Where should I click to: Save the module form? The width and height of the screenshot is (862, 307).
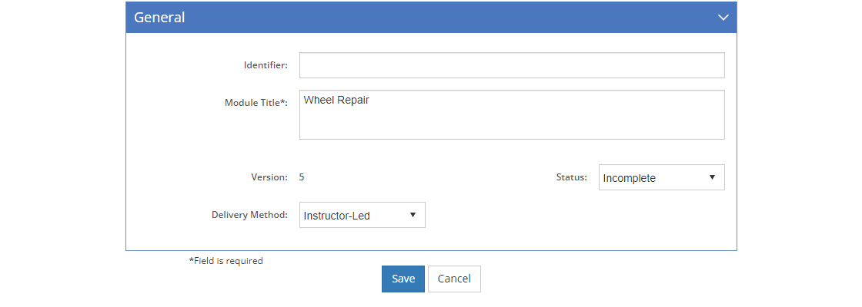tap(403, 279)
